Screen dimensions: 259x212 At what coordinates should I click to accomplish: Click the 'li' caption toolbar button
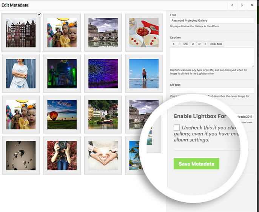click(205, 44)
